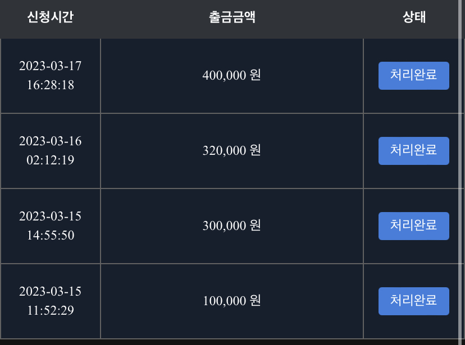This screenshot has height=345, width=465.
Task: Click the 100,000 원 amount cell
Action: click(232, 301)
